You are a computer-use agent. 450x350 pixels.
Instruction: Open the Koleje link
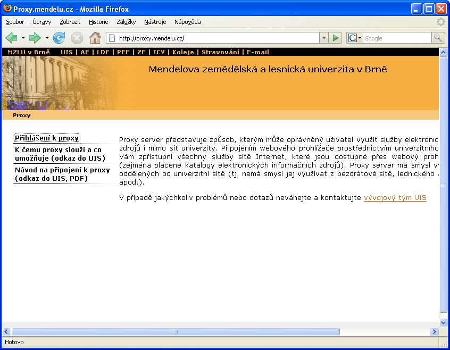(x=183, y=52)
